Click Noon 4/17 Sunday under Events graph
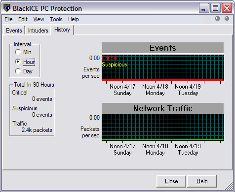 click(x=122, y=90)
